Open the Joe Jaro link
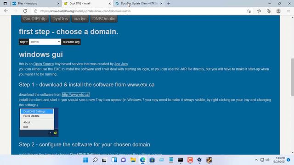Image resolution: width=294 pixels, height=165 pixels. pyautogui.click(x=121, y=64)
